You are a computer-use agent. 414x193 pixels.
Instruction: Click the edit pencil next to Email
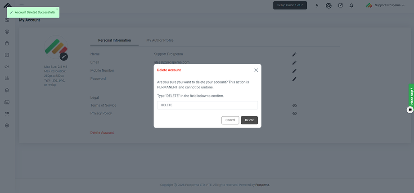294,62
